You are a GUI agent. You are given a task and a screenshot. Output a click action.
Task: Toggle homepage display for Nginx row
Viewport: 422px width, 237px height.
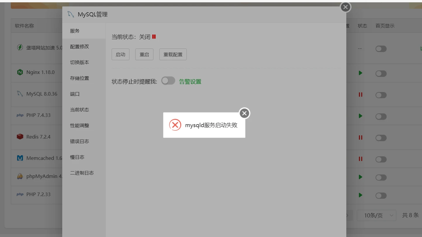coord(381,74)
